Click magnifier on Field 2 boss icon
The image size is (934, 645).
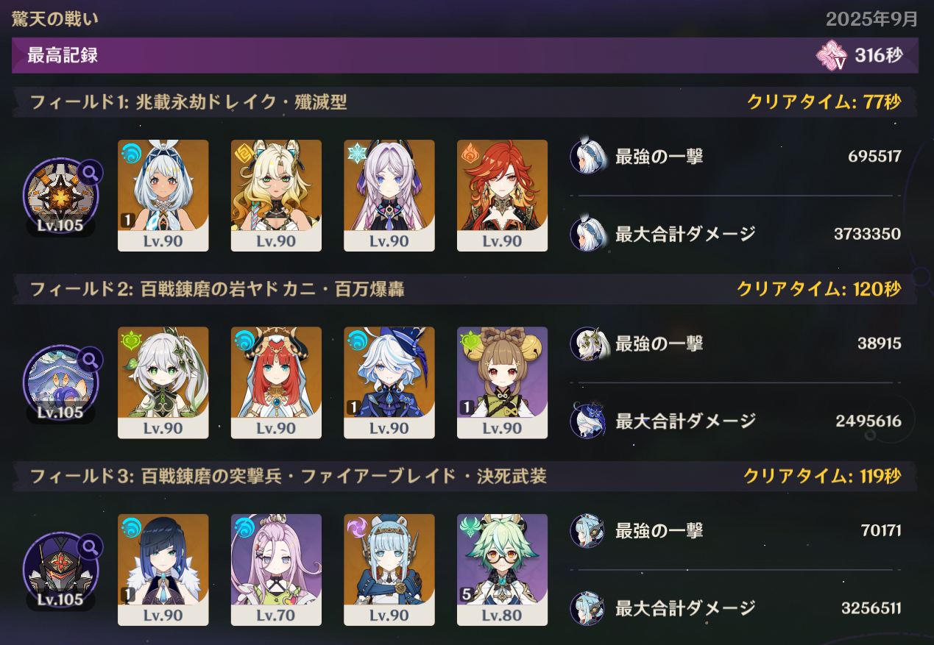(x=90, y=359)
